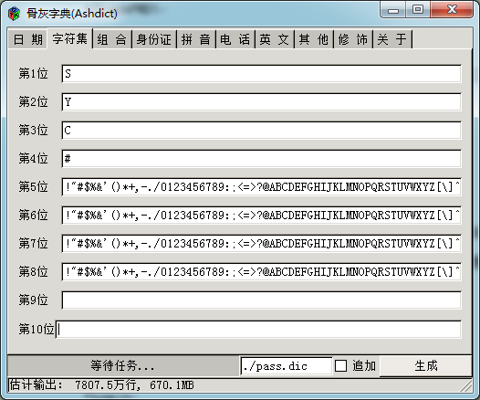This screenshot has width=480, height=400.
Task: Focus the ./pass.dic output file field
Action: (x=287, y=366)
